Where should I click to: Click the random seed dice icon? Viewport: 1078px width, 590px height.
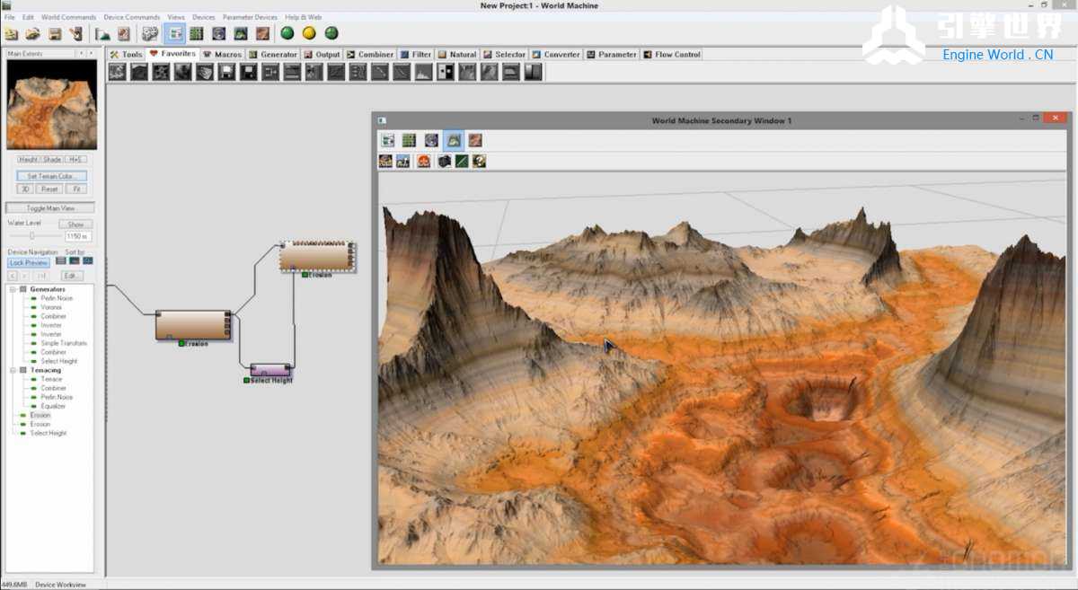pos(149,34)
